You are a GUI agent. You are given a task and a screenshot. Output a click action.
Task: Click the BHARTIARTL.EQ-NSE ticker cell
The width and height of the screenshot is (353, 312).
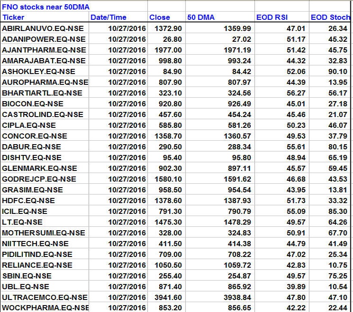[x=42, y=93]
